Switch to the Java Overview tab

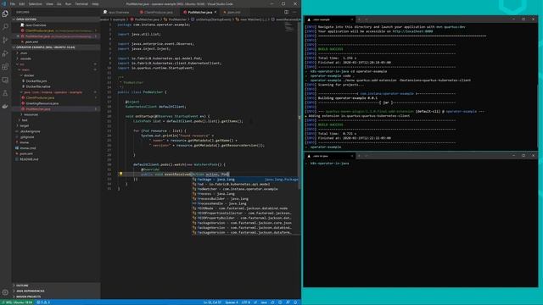click(119, 12)
